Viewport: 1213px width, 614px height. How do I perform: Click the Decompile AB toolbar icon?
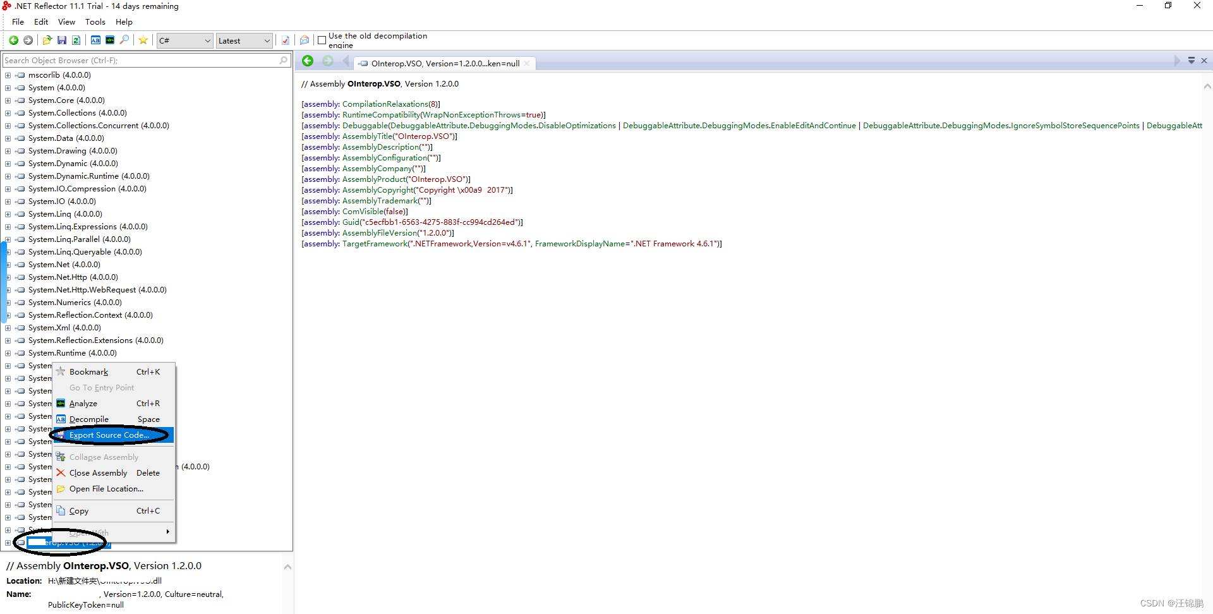click(x=95, y=40)
